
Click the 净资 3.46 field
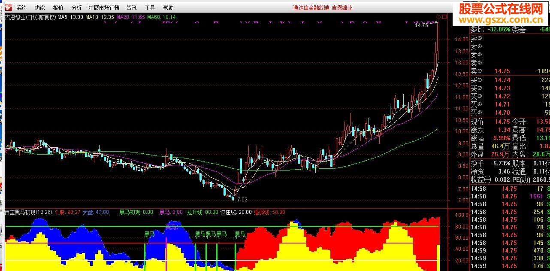point(490,171)
